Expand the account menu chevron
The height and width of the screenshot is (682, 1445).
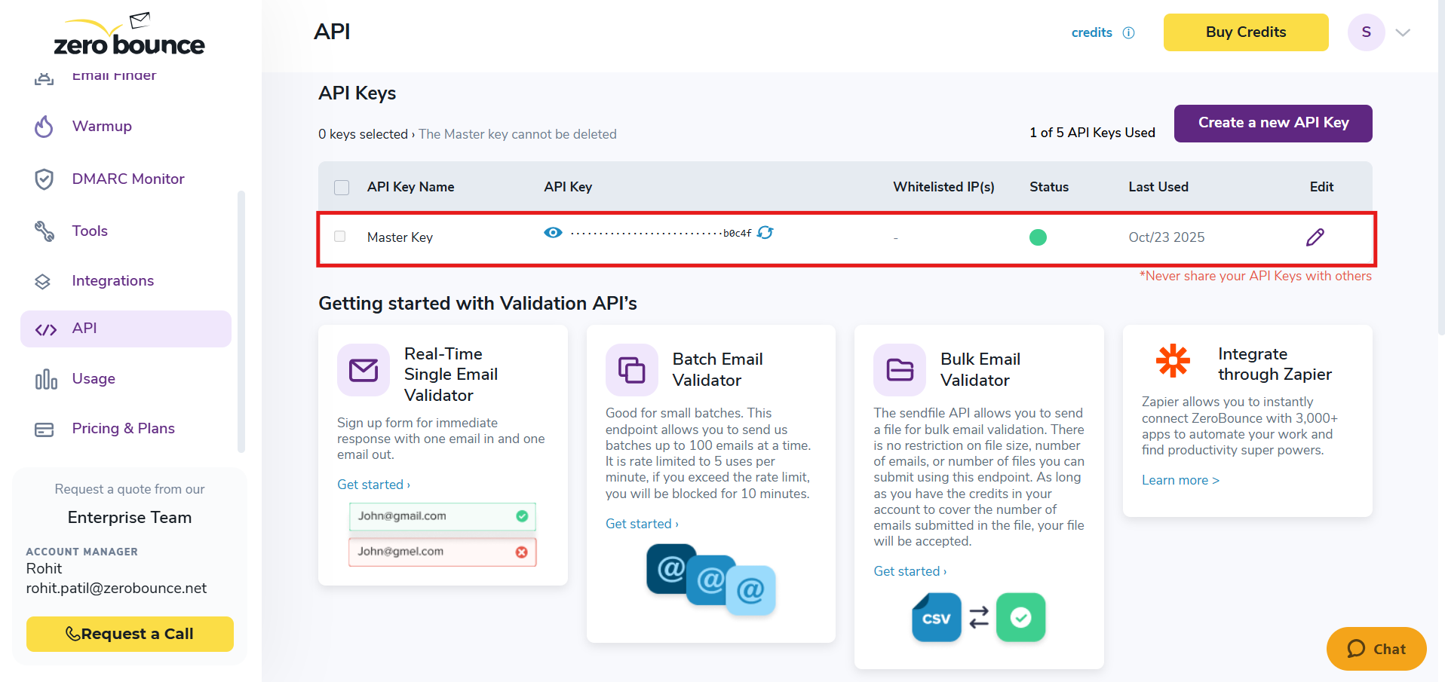tap(1402, 32)
